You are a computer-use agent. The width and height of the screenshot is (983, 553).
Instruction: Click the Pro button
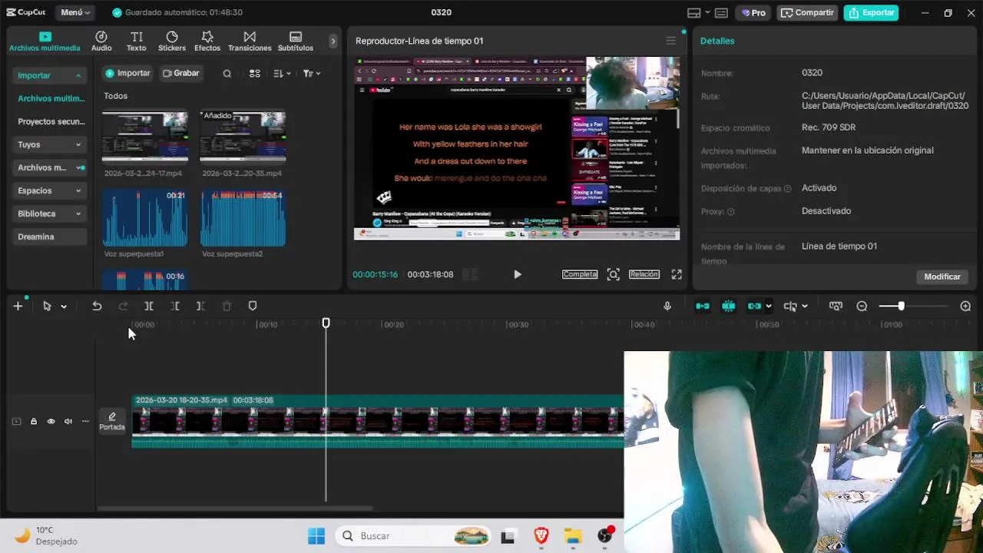coord(753,12)
